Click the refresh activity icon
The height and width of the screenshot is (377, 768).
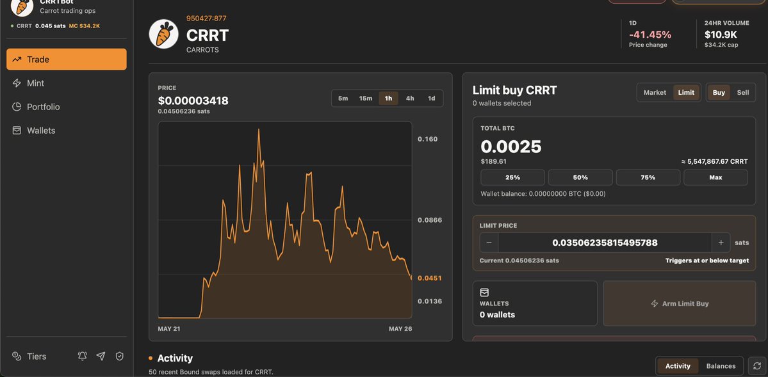click(757, 365)
